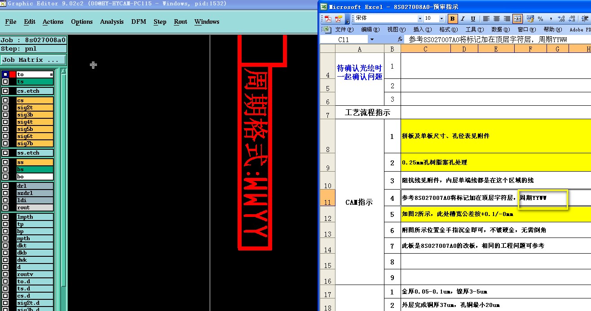The height and width of the screenshot is (311, 591).
Task: Open the Name Box dropdown arrow
Action: (x=372, y=39)
